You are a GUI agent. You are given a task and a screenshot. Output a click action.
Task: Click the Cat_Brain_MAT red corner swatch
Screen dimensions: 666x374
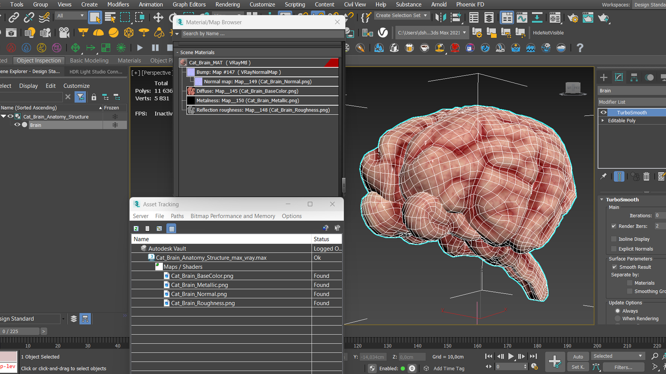[332, 63]
